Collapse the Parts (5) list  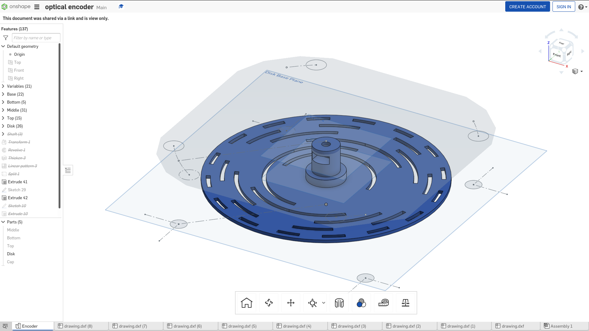point(3,222)
